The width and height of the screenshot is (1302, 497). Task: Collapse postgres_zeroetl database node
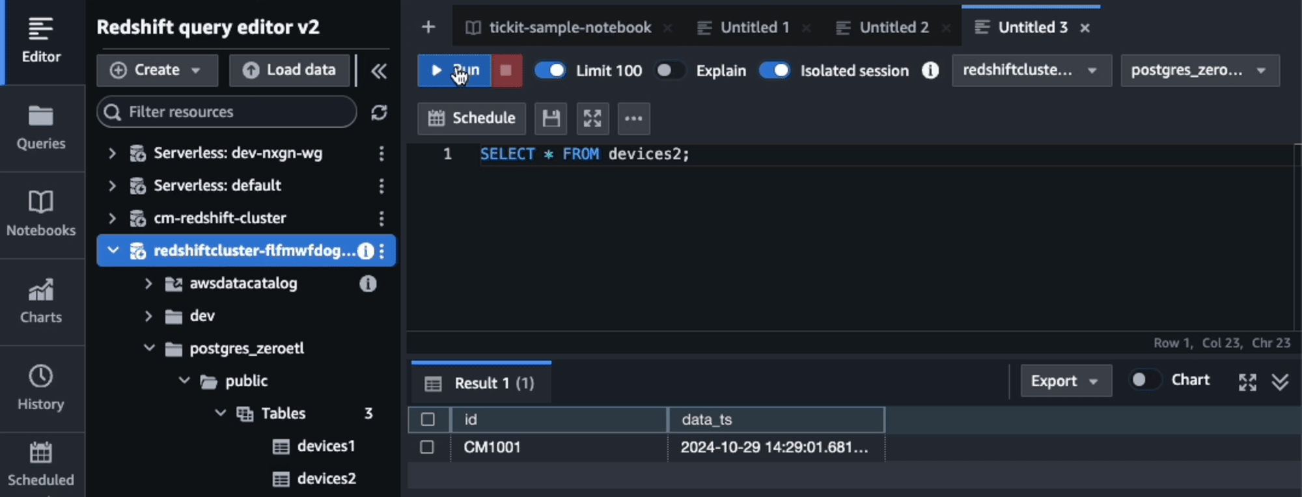(149, 348)
